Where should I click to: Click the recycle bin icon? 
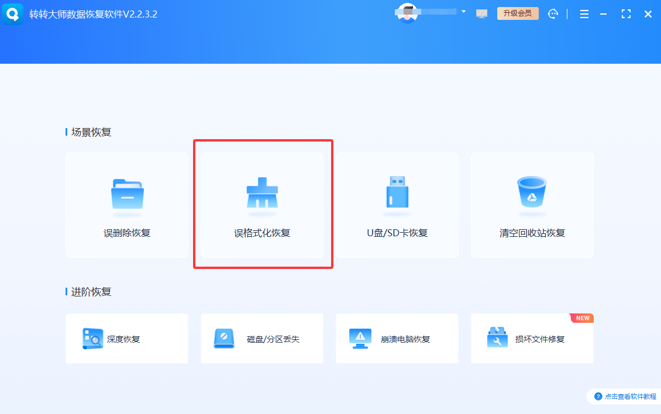tap(532, 192)
